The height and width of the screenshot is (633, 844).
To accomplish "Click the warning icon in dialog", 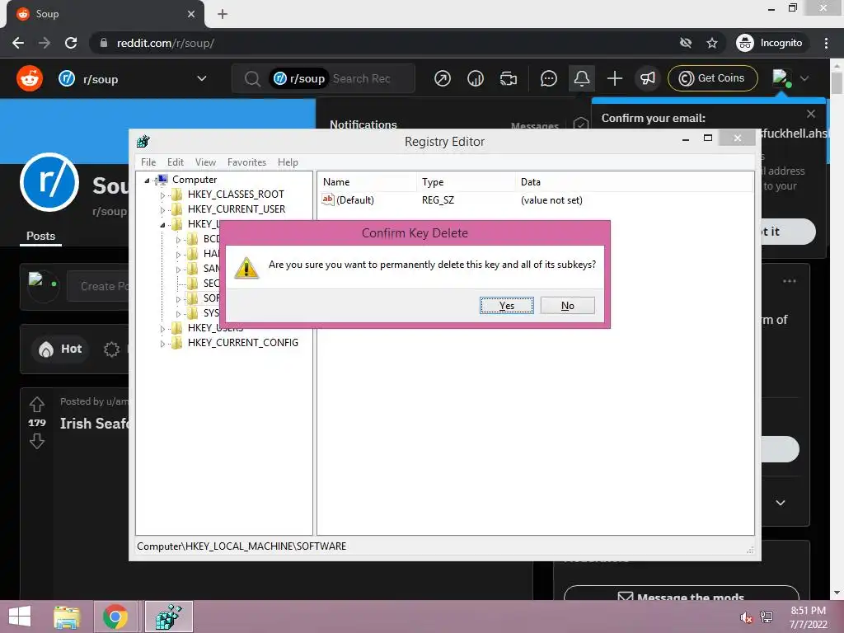I will [246, 268].
